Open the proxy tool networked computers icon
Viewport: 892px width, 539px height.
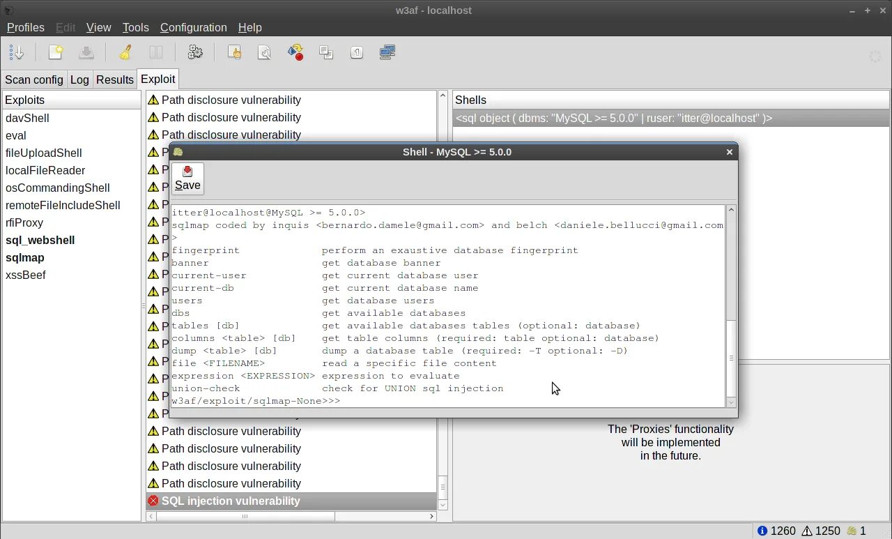coord(387,52)
